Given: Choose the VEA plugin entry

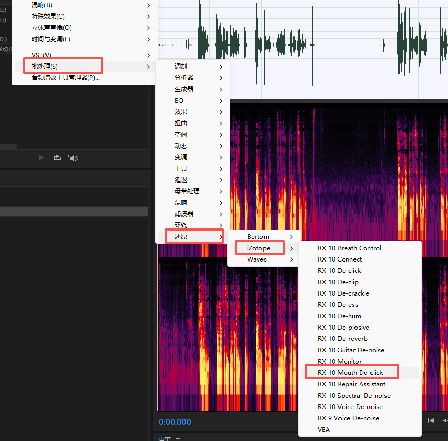Looking at the screenshot, I should coord(360,430).
